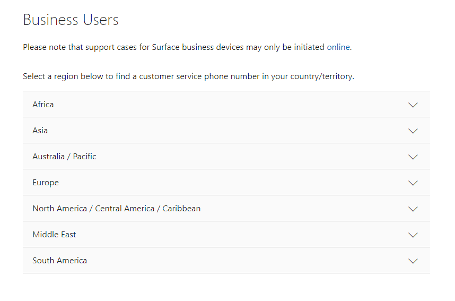The height and width of the screenshot is (301, 455).
Task: Click chevron beside Australia / Pacific
Action: click(413, 157)
